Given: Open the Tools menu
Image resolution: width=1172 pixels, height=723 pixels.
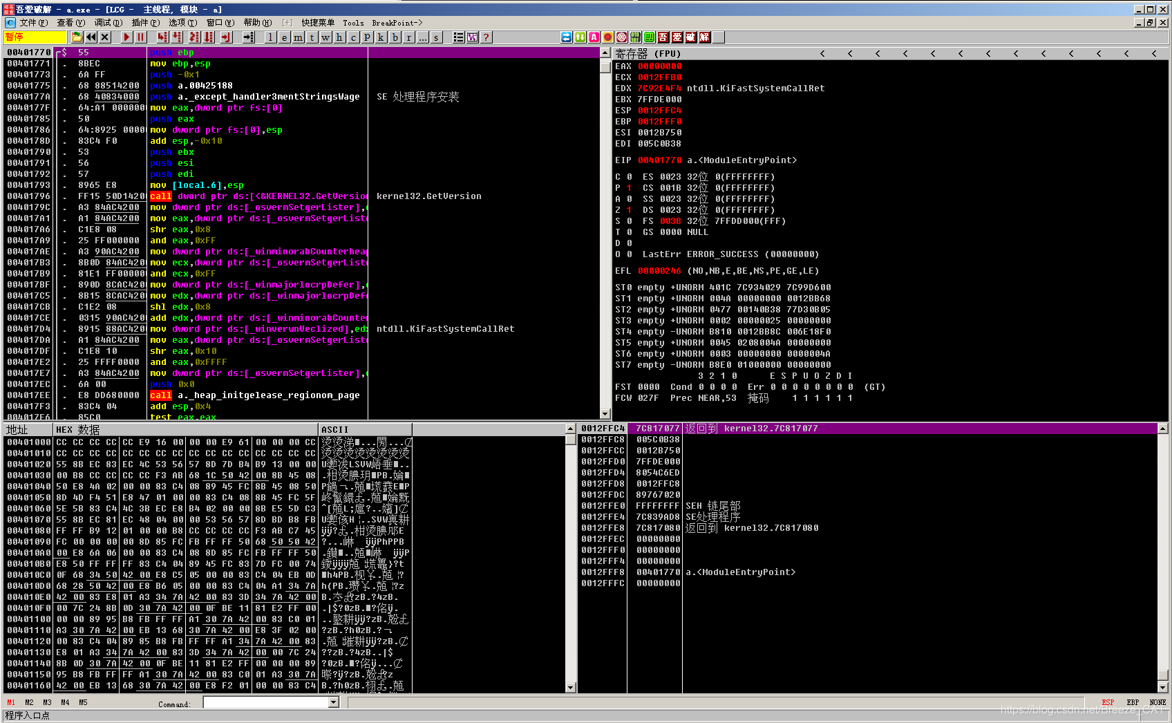Looking at the screenshot, I should click(353, 23).
